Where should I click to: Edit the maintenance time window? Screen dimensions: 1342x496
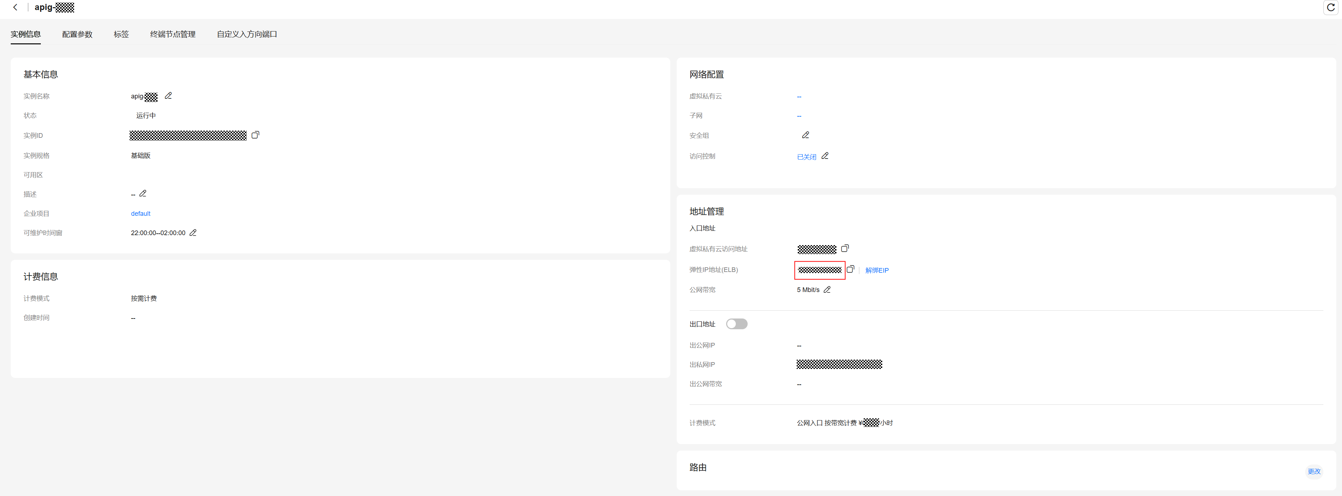click(193, 233)
